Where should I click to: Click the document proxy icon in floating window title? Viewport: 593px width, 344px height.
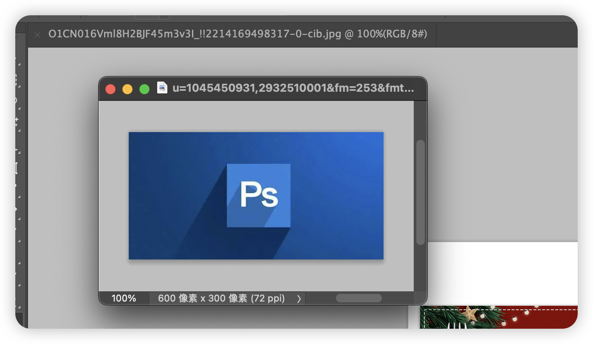pos(162,88)
